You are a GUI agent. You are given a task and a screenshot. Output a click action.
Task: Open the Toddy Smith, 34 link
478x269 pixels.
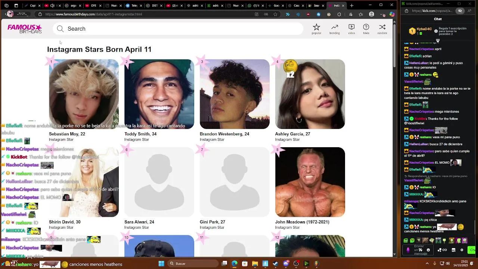click(x=140, y=134)
